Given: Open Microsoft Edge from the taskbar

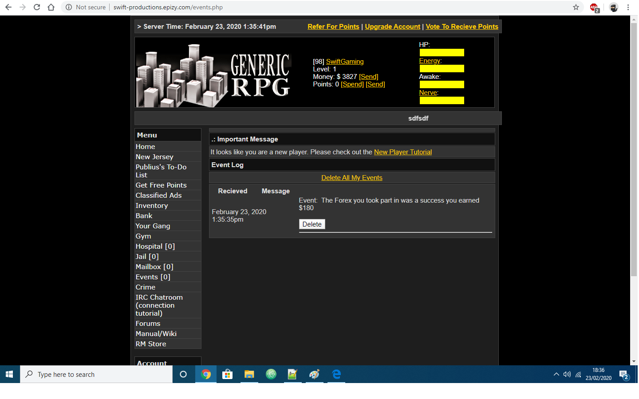Looking at the screenshot, I should point(336,375).
